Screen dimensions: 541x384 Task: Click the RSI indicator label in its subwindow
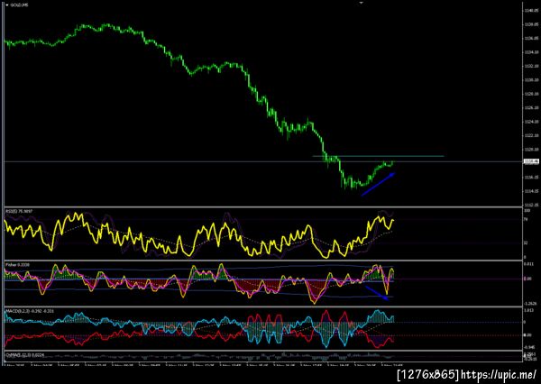coord(18,211)
